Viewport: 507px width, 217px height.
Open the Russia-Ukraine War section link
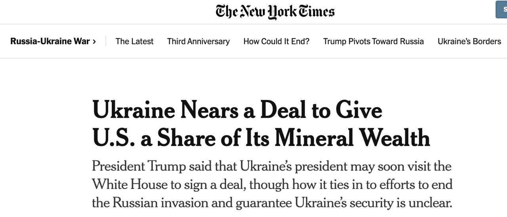click(x=50, y=42)
